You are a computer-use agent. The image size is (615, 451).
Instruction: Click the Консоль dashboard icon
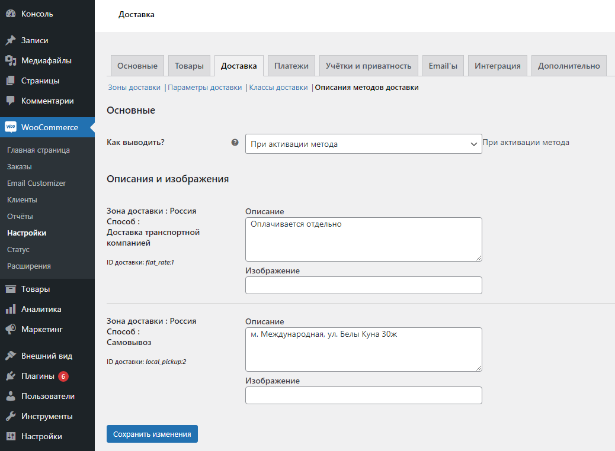tap(11, 14)
